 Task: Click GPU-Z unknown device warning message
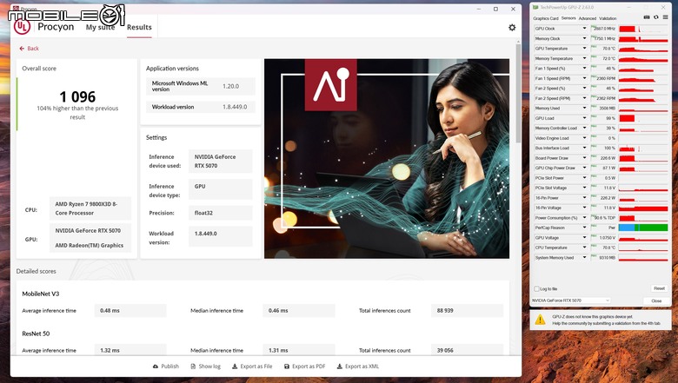(606, 320)
